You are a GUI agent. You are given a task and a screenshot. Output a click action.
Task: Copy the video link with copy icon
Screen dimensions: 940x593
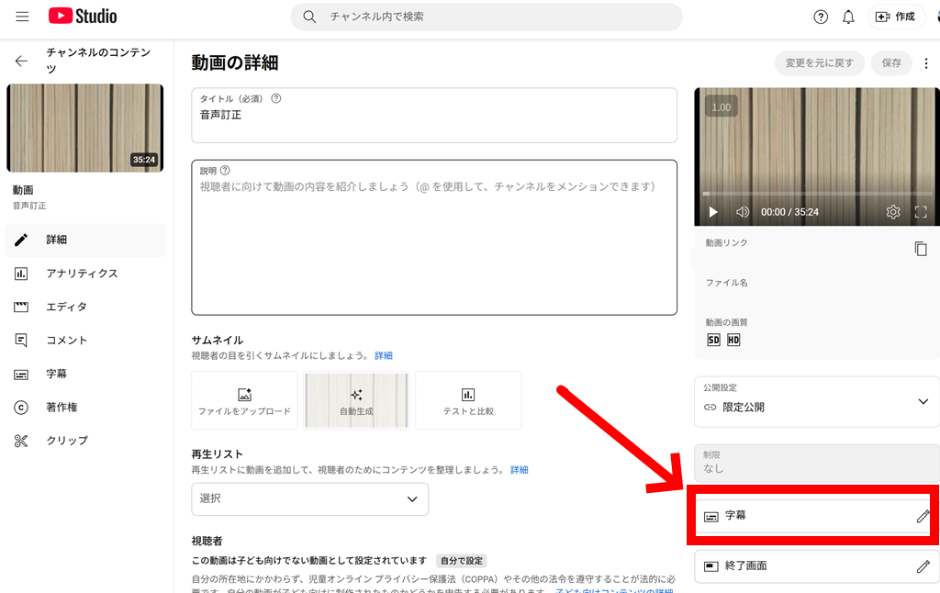coord(920,249)
